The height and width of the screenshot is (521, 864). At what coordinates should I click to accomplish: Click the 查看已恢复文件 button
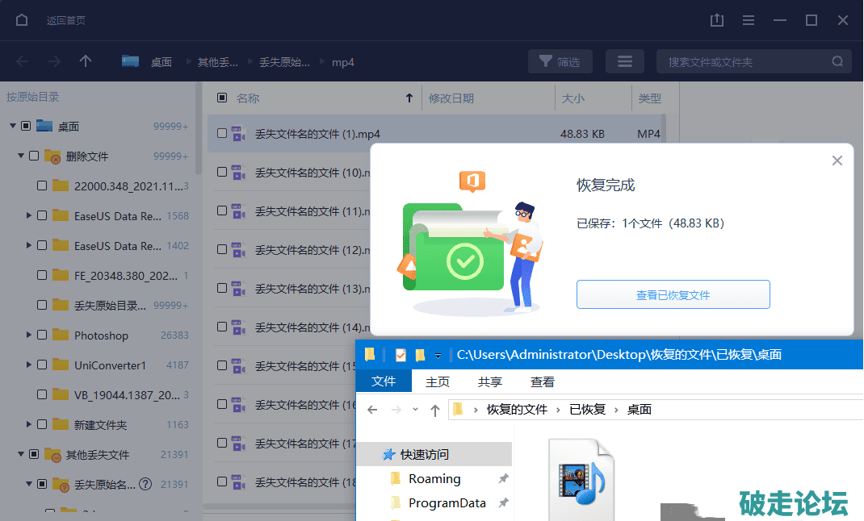tap(673, 294)
